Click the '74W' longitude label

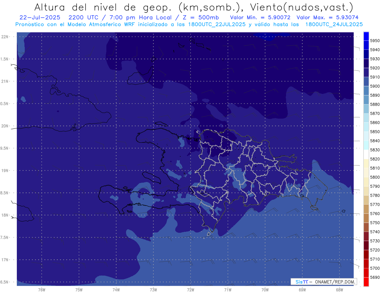116,290
